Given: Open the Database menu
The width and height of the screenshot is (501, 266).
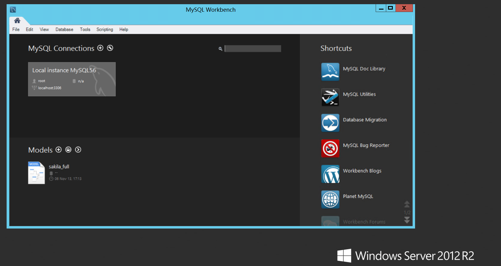Looking at the screenshot, I should click(x=64, y=29).
